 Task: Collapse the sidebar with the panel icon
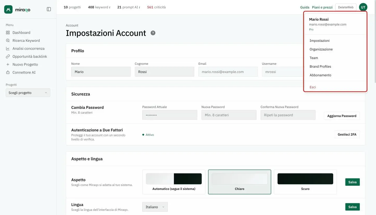(49, 9)
